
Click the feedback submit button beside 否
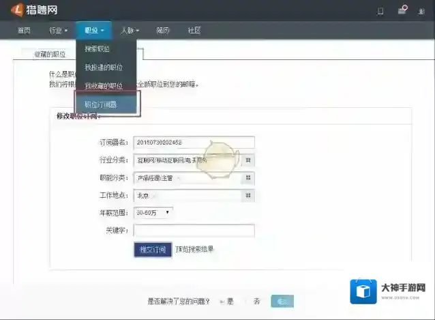pos(282,302)
